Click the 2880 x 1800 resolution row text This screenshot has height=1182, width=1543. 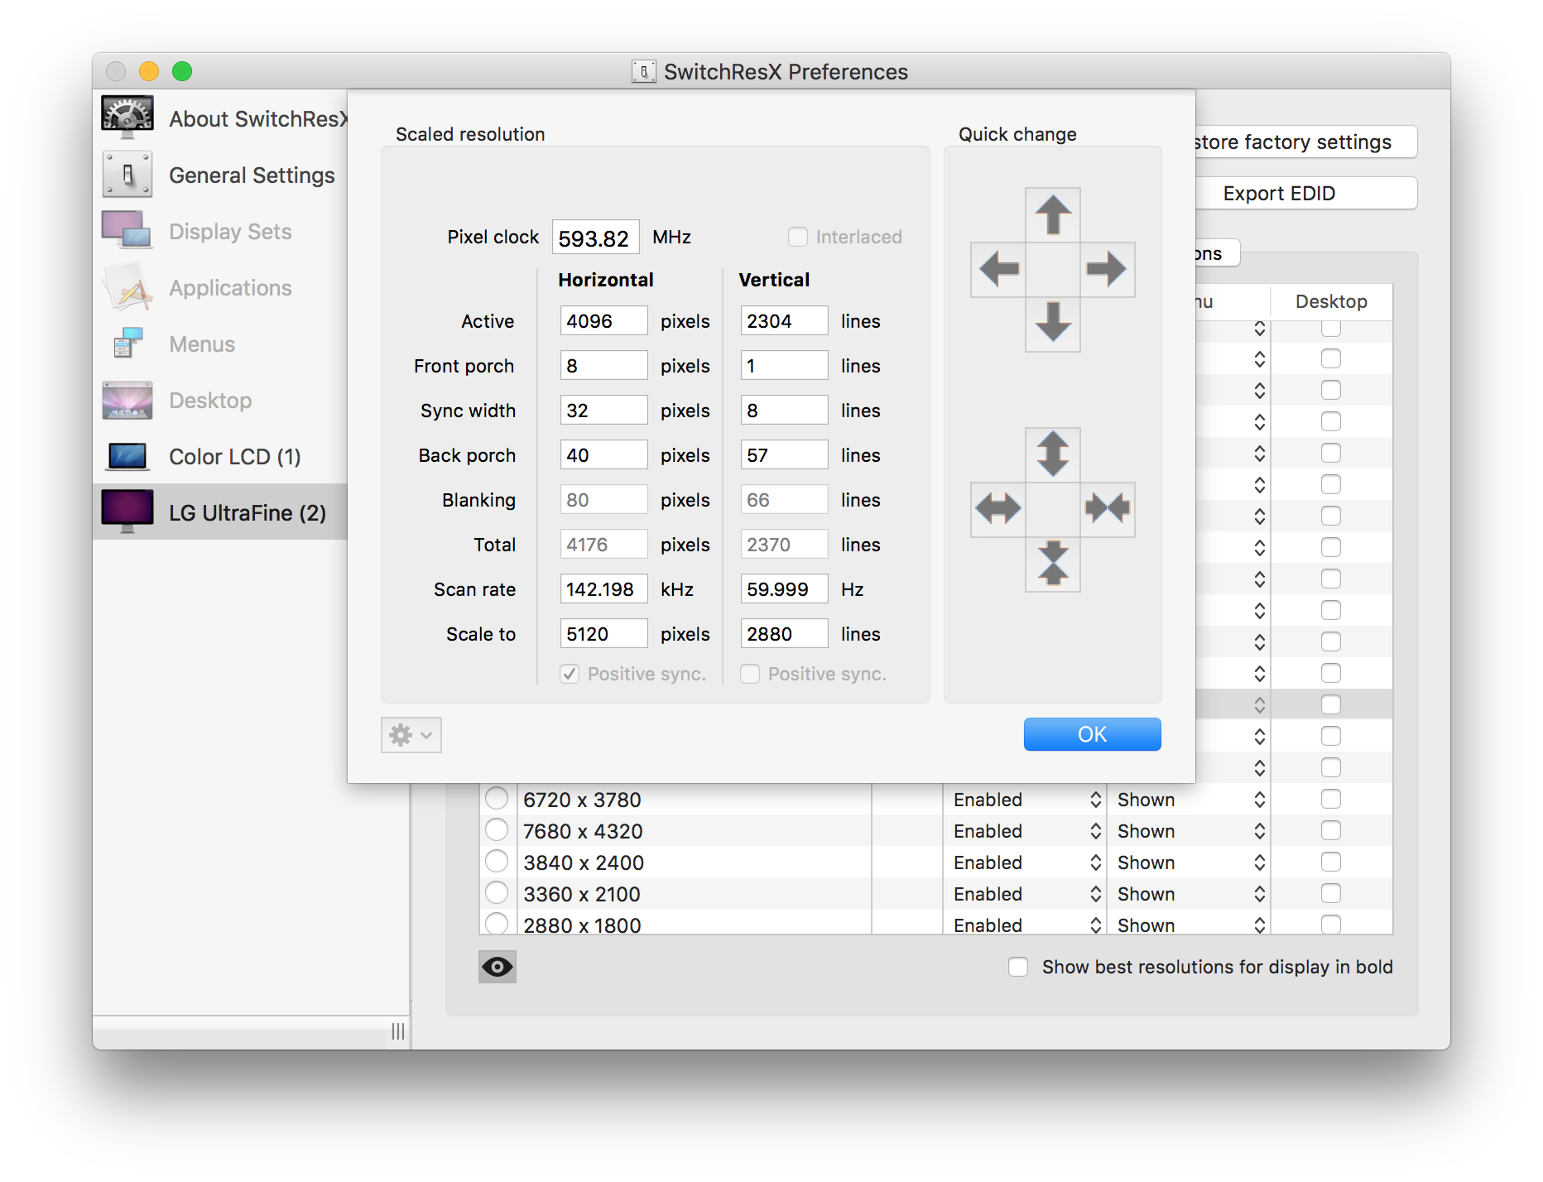(x=582, y=925)
